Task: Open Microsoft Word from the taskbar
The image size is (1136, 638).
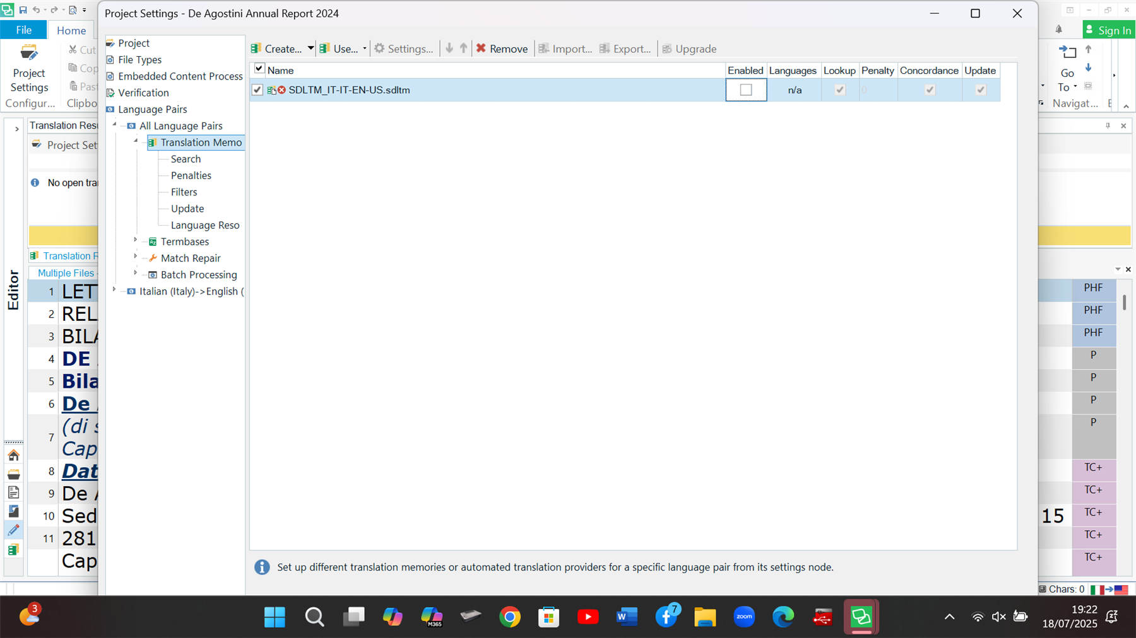Action: [x=627, y=617]
